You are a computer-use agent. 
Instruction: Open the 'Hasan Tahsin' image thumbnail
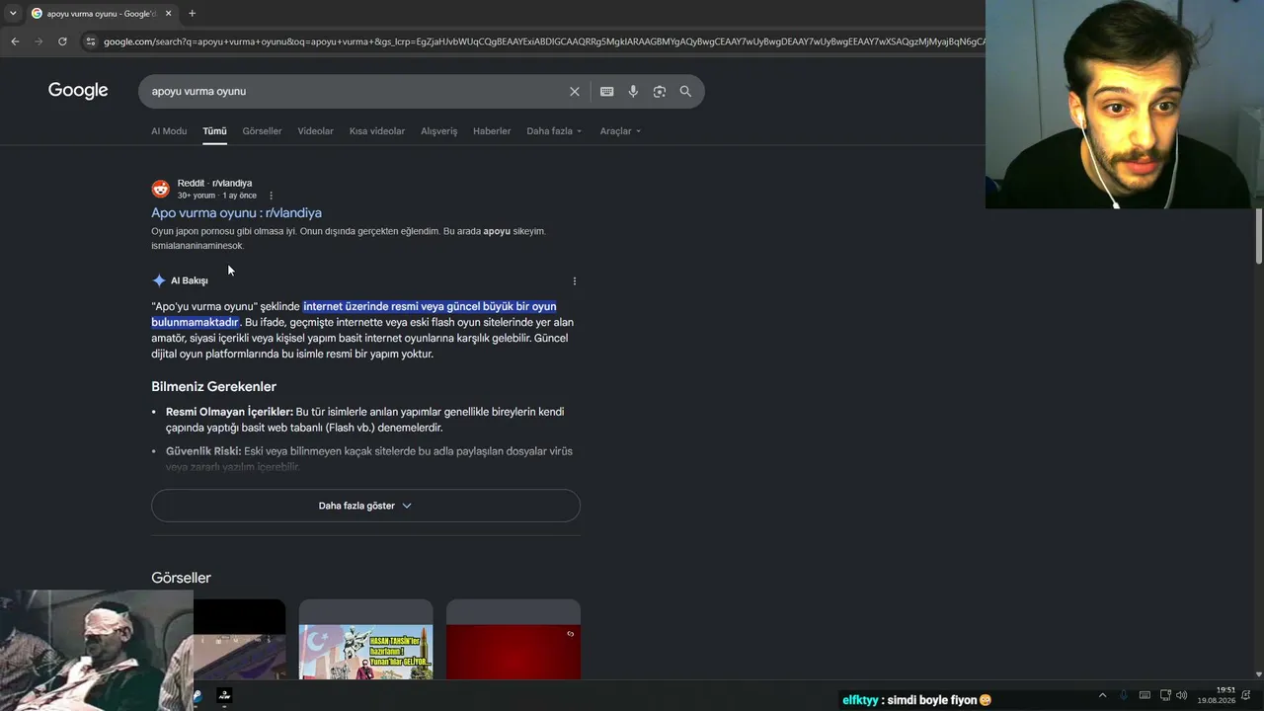click(365, 640)
